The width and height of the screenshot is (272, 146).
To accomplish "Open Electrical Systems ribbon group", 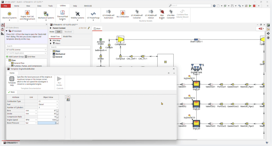I will [x=9, y=16].
